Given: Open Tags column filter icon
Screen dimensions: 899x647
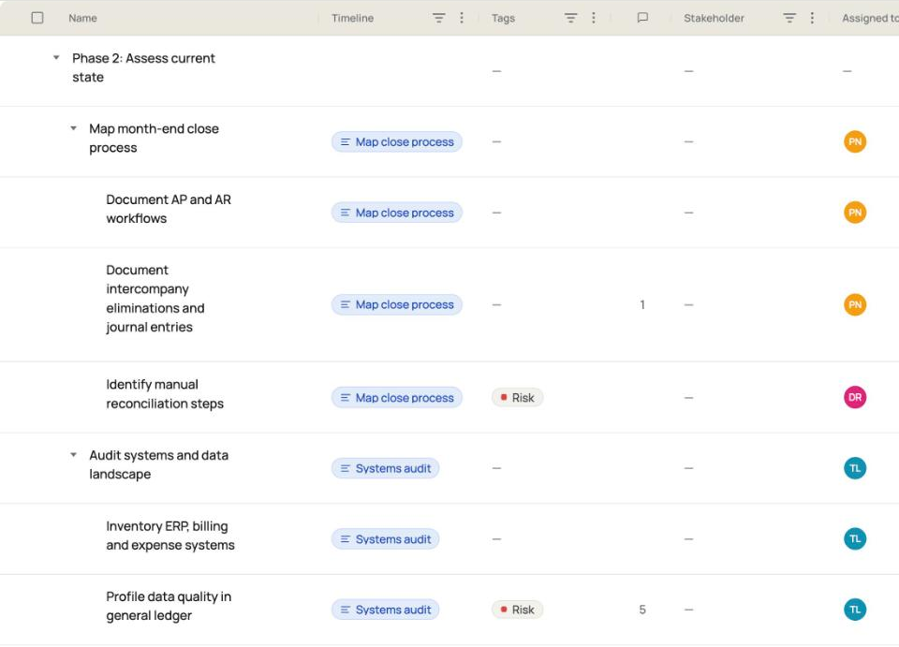Looking at the screenshot, I should coord(570,18).
